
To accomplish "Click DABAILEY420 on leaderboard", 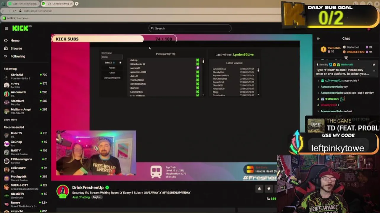I will pos(355,52).
